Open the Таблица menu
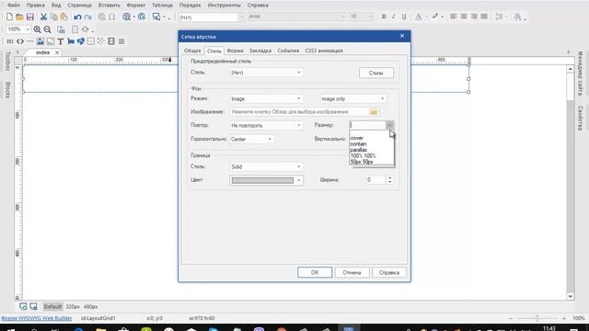589x331 pixels. click(162, 6)
